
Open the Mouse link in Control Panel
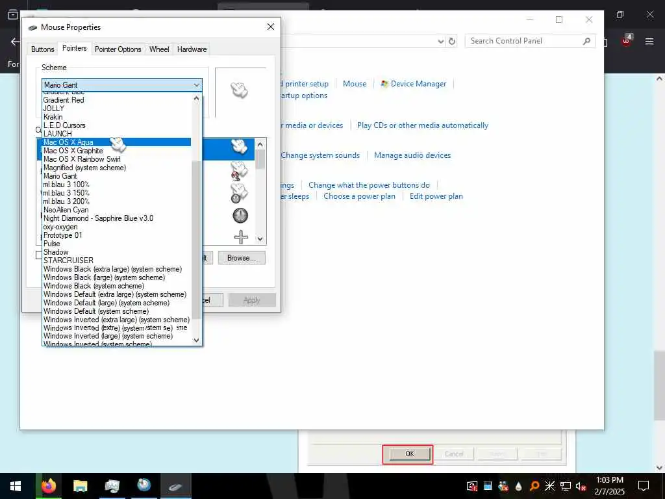pyautogui.click(x=355, y=84)
